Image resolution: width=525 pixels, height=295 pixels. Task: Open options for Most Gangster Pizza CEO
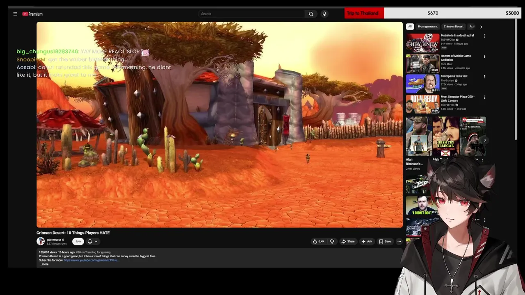(484, 97)
